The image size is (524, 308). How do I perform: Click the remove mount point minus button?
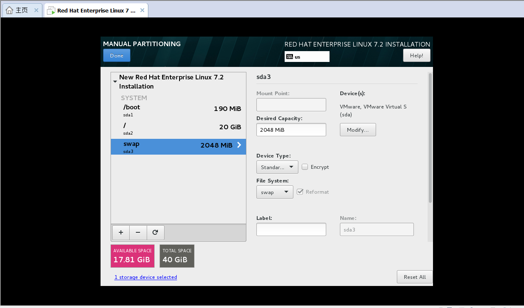pyautogui.click(x=138, y=233)
